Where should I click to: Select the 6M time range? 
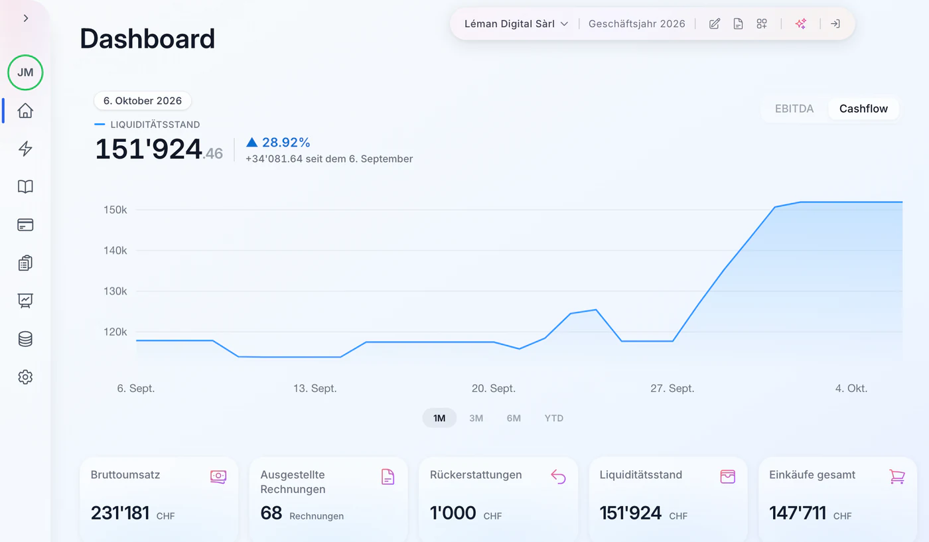(514, 418)
